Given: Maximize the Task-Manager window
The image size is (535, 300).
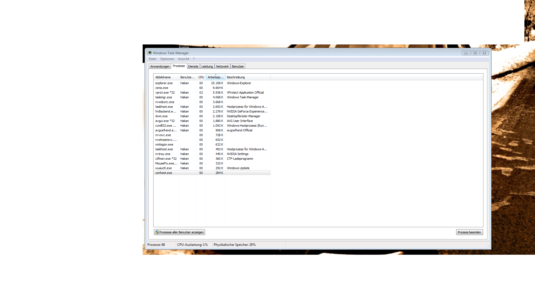Looking at the screenshot, I should coord(475,53).
